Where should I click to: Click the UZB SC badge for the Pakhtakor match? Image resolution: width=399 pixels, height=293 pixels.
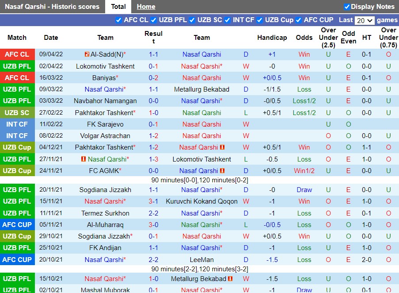(17, 112)
